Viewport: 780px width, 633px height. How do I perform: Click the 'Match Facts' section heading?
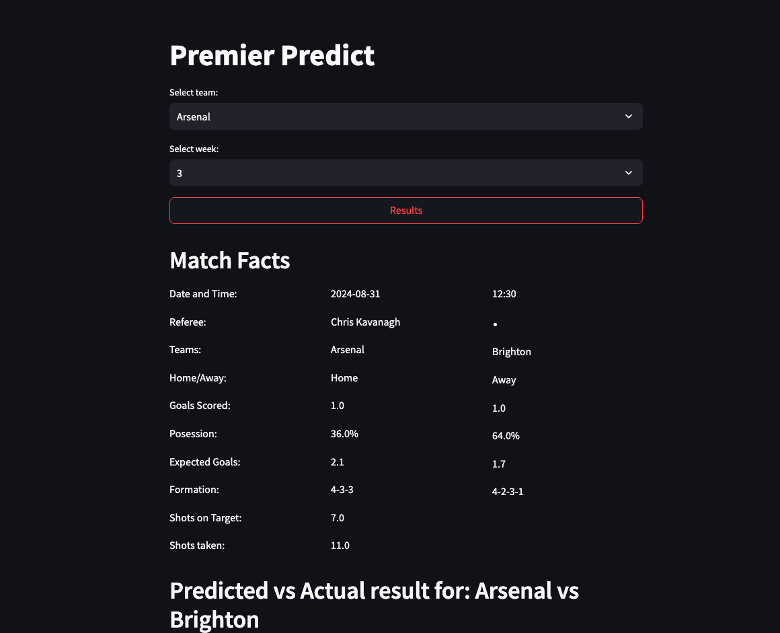point(229,260)
